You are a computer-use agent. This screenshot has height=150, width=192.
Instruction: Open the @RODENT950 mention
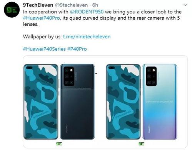click(x=87, y=12)
